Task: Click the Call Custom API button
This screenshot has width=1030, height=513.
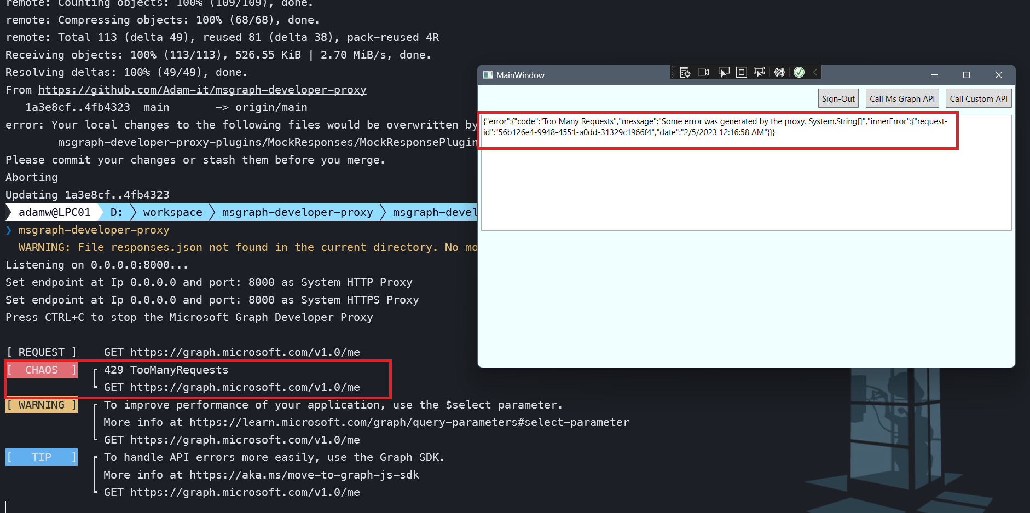Action: [x=979, y=98]
